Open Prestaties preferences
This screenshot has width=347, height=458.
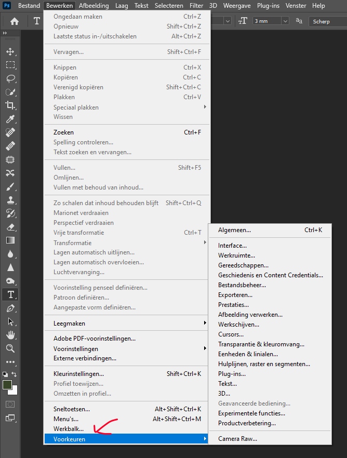click(x=270, y=305)
